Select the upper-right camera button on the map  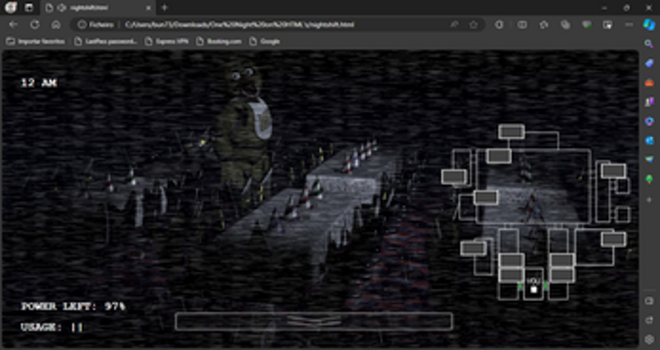[x=613, y=171]
